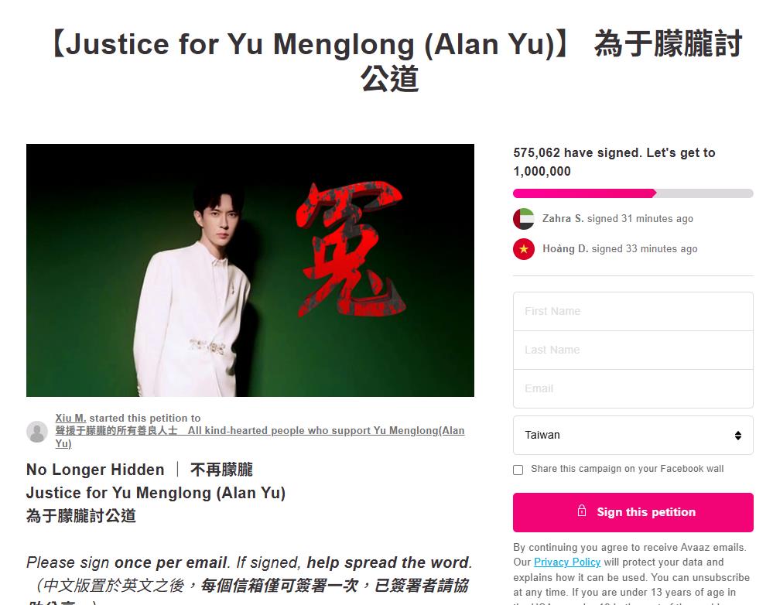Open the Xiu M. profile link
This screenshot has height=605, width=773.
[x=70, y=418]
